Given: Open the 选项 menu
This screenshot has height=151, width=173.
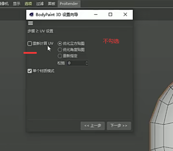Looking at the screenshot, I should (28, 4).
